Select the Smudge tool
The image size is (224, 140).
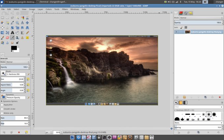point(13,42)
